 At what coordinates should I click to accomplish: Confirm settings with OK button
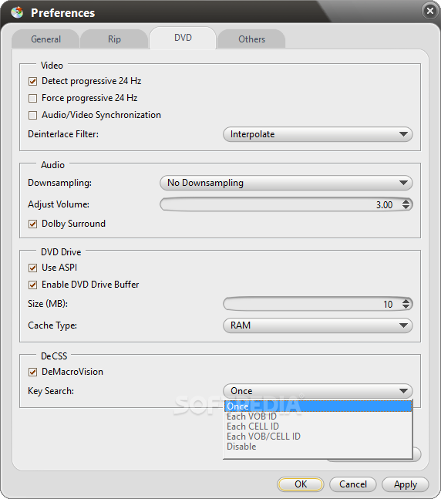point(301,484)
